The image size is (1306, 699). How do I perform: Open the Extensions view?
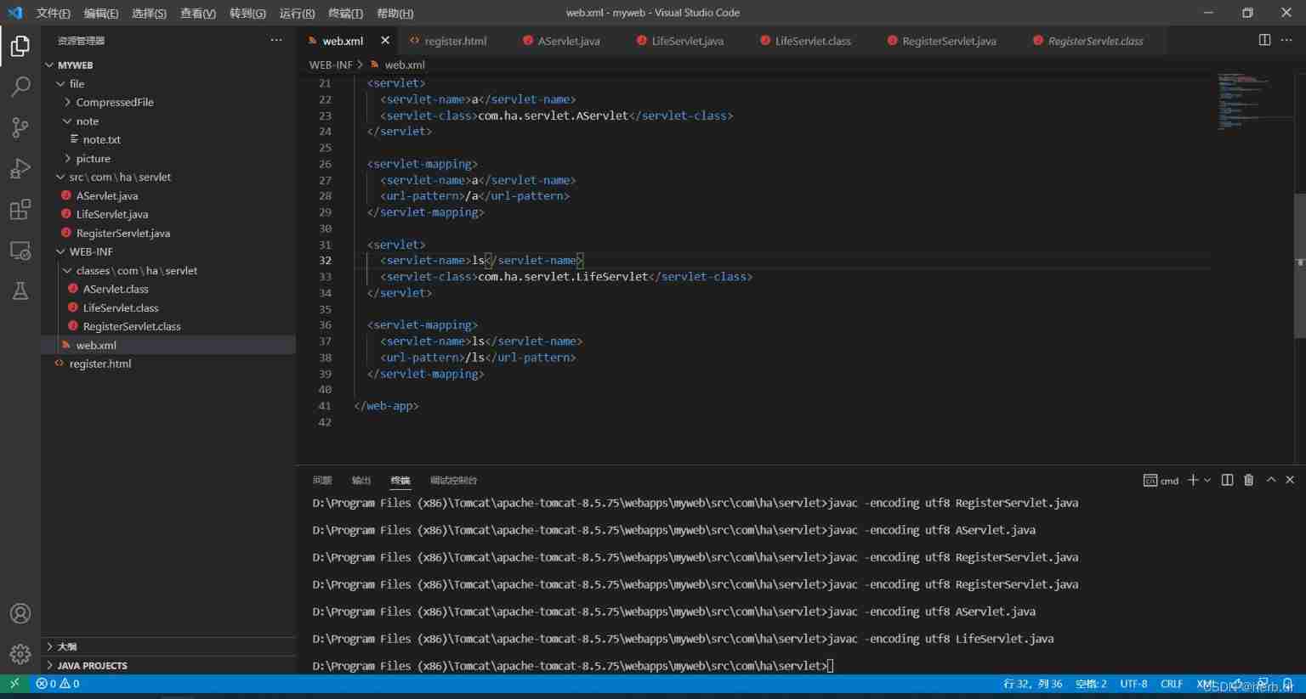(x=20, y=209)
